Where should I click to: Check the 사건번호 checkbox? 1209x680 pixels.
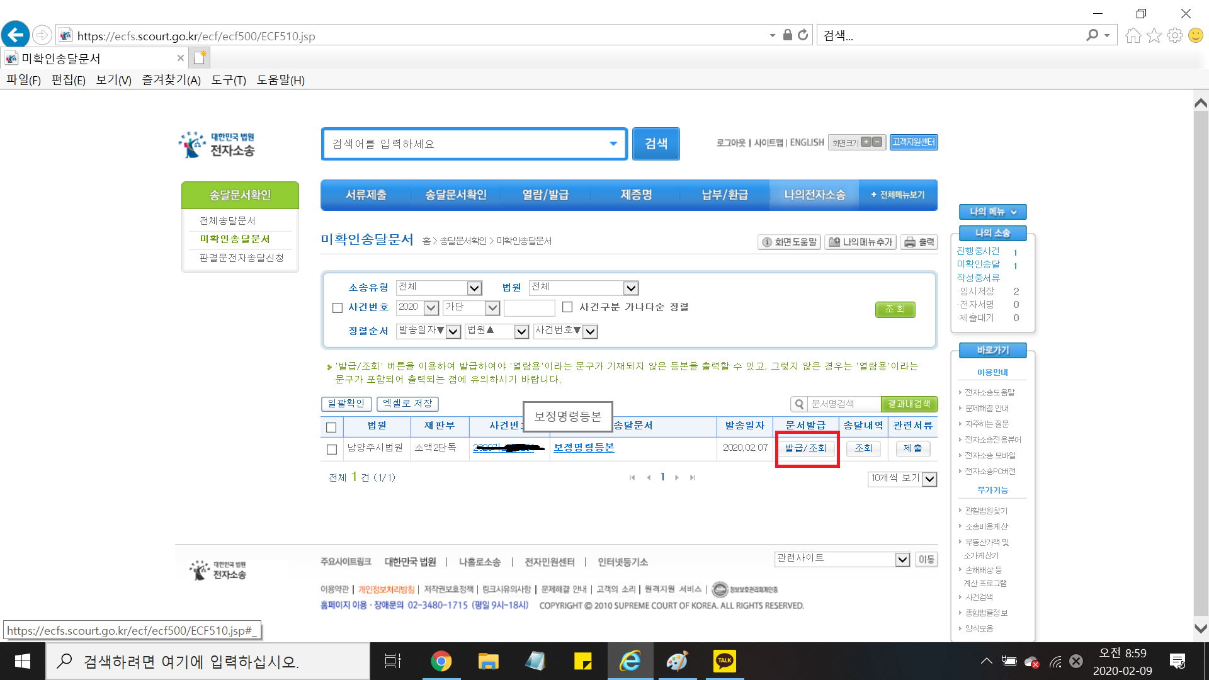click(338, 308)
